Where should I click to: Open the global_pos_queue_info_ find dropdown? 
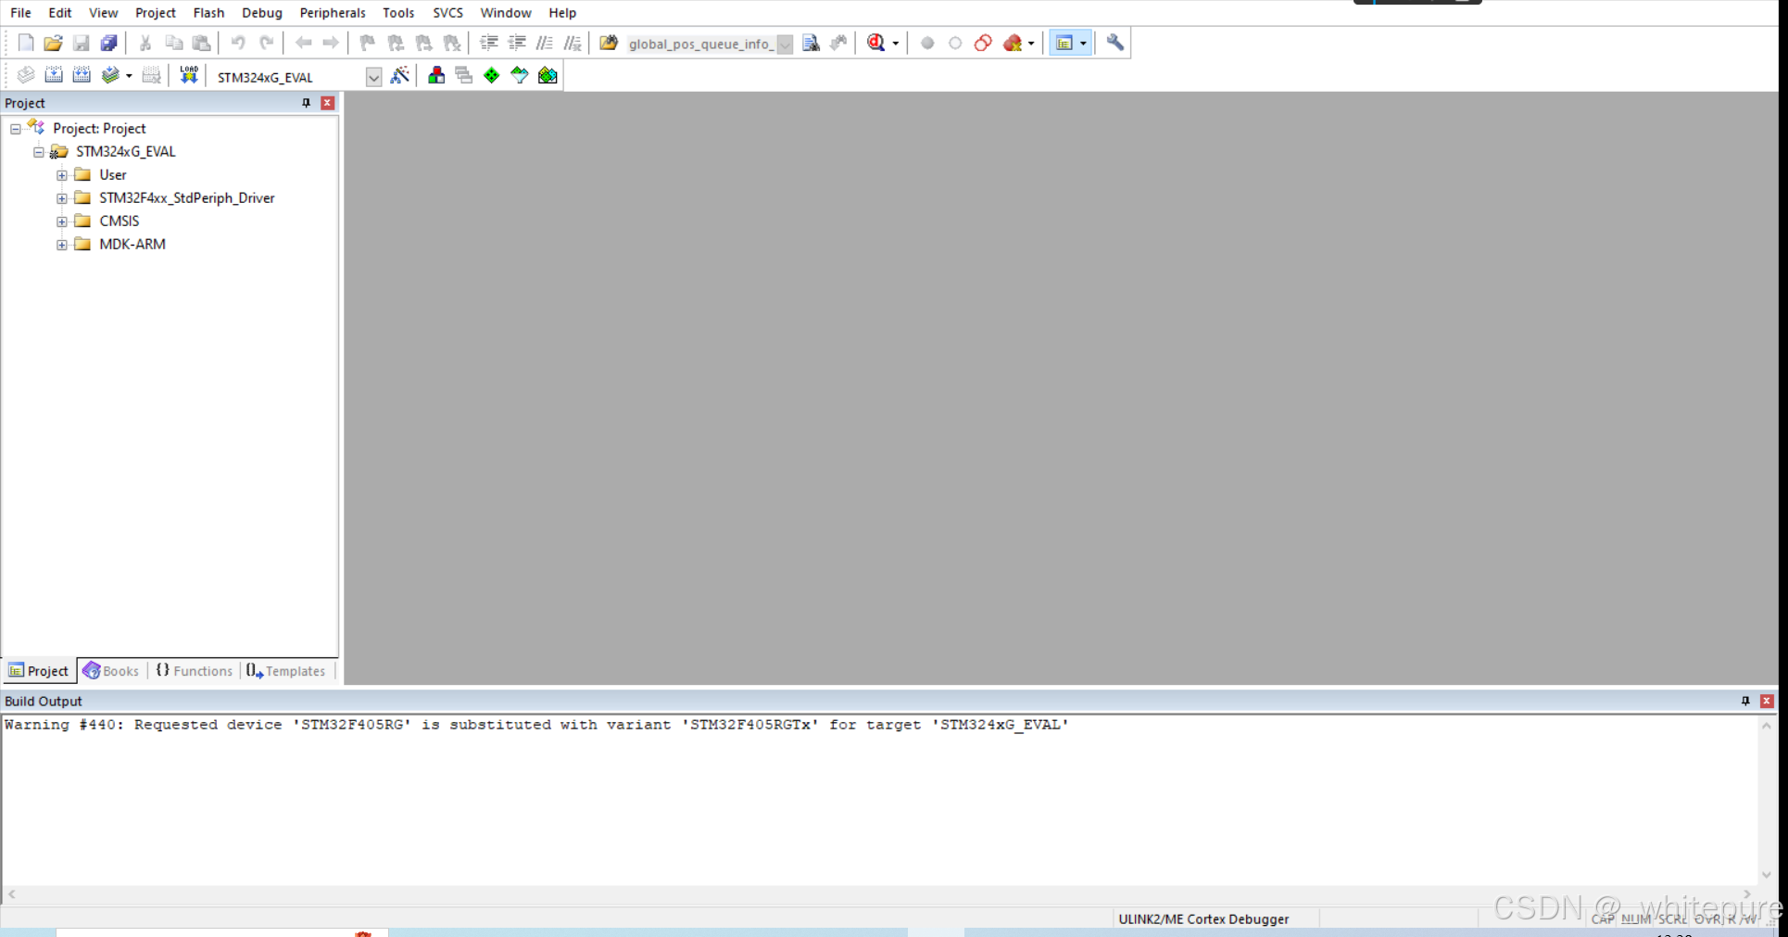(785, 44)
